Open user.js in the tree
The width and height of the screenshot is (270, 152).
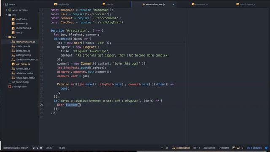pos(19,33)
